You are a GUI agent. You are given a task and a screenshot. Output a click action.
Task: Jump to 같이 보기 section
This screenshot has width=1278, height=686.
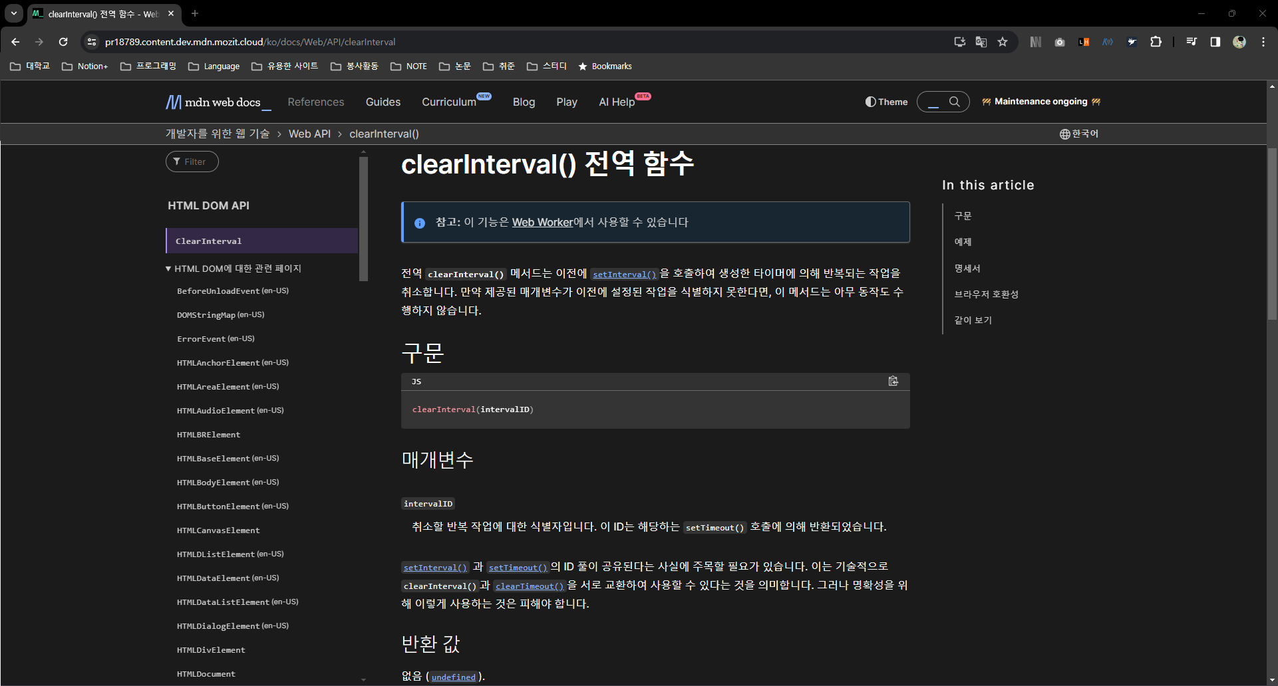pyautogui.click(x=973, y=320)
